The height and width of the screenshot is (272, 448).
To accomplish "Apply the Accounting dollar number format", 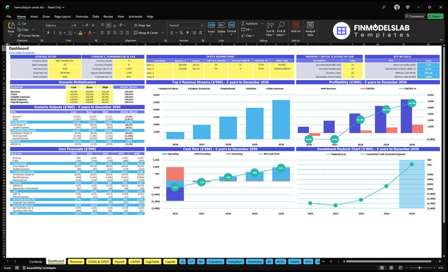I will 172,33.
